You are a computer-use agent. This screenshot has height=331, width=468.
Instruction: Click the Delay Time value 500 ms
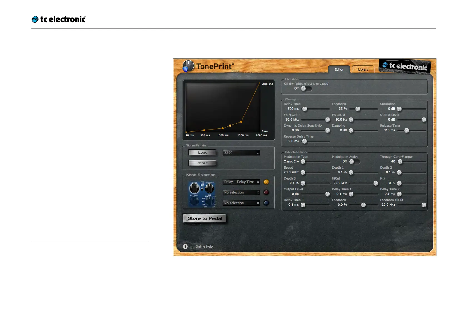pos(293,109)
